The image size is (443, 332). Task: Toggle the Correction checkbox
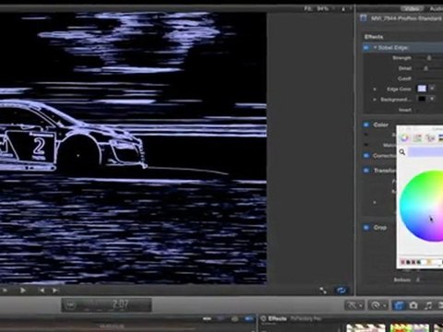pyautogui.click(x=366, y=156)
